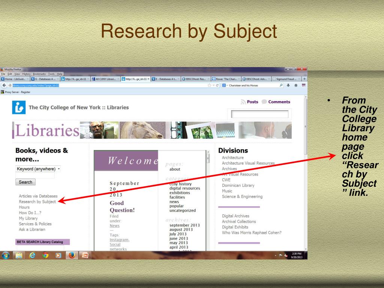The width and height of the screenshot is (384, 288).
Task: Open the View menu
Action: (x=17, y=74)
